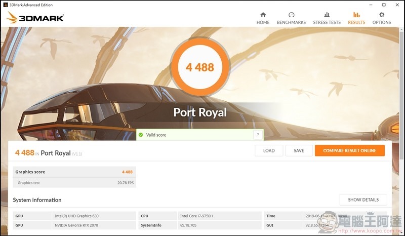
Task: Click Intel Core i7-9750H CPU value
Action: (196, 216)
